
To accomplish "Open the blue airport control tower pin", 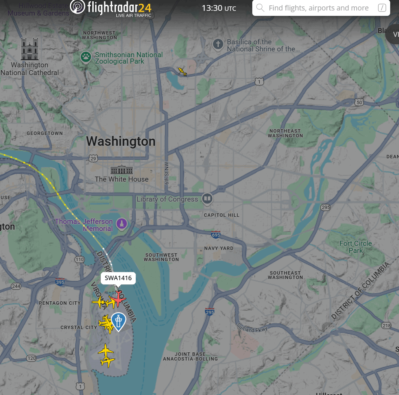I will coord(118,322).
